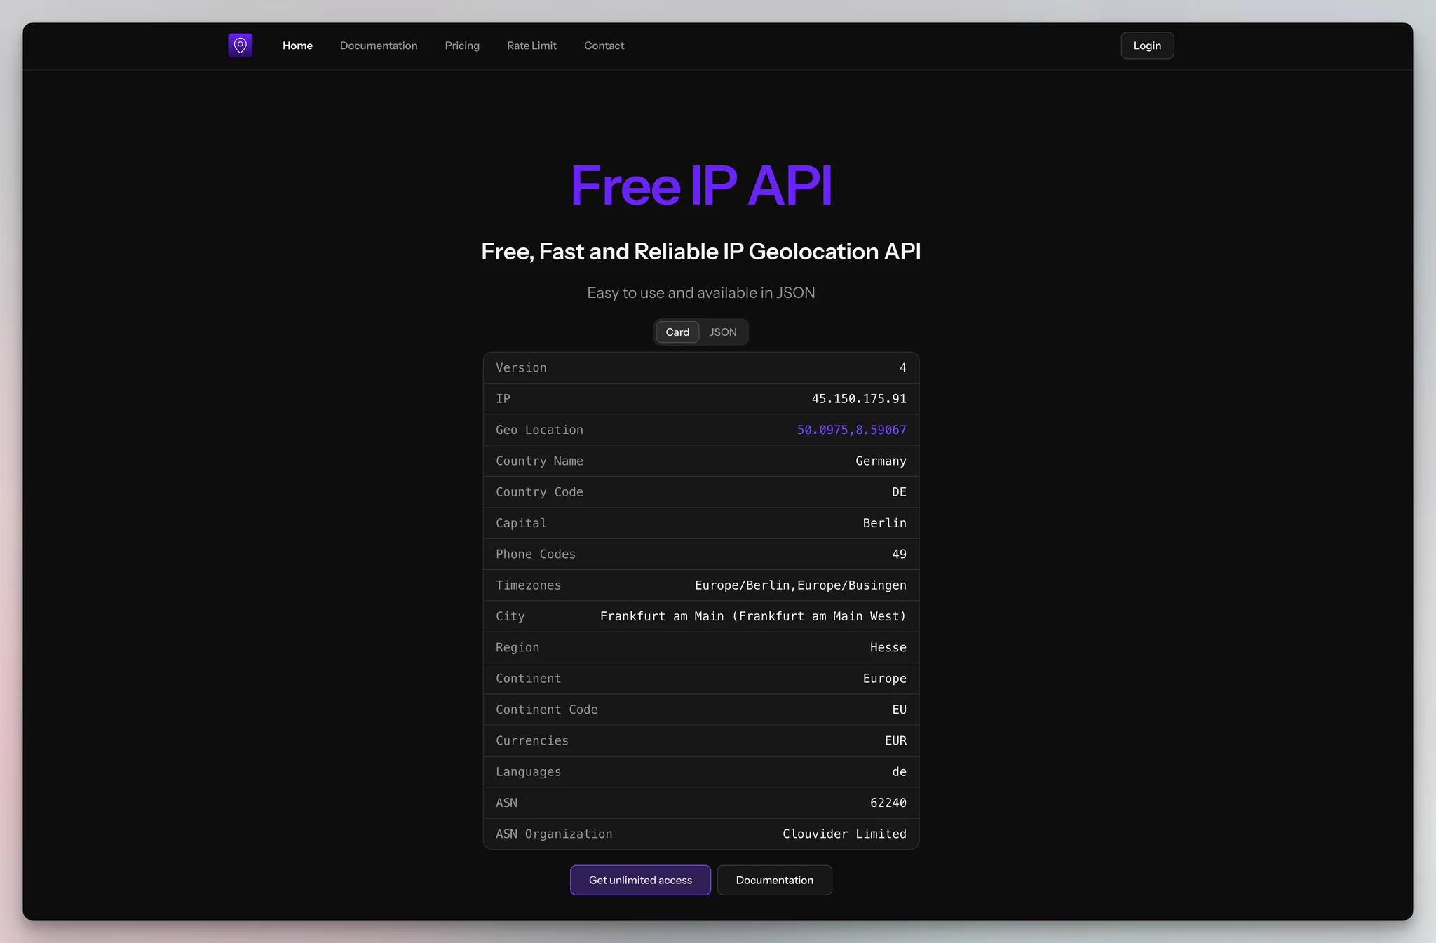Viewport: 1436px width, 943px height.
Task: Click the ASN value 62240
Action: [x=888, y=803]
